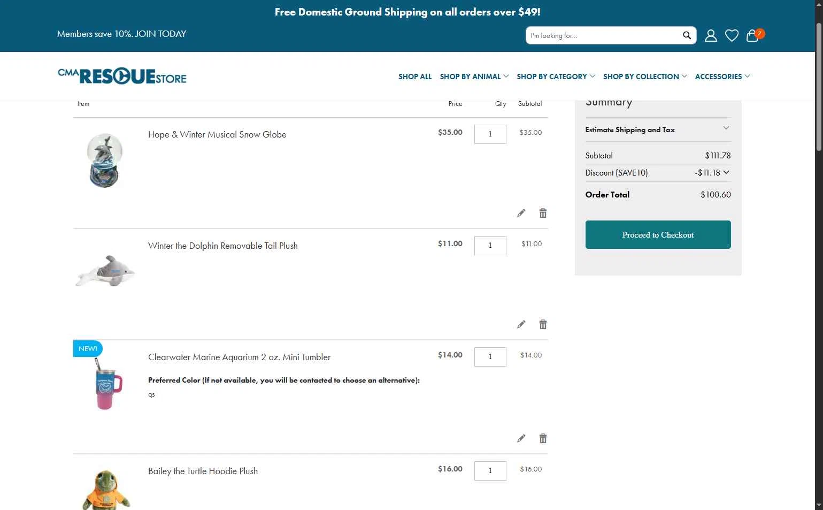Screen dimensions: 823x510
Task: Open Shop By Animal dropdown menu
Action: 474,77
